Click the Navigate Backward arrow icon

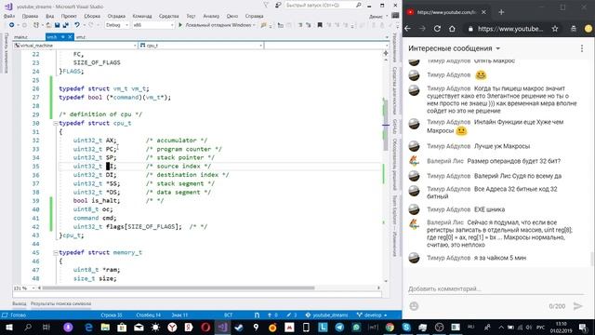tap(12, 25)
